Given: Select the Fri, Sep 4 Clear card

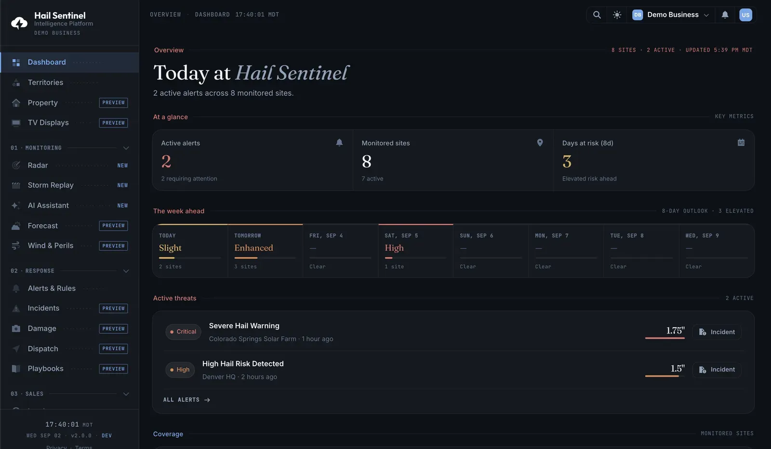Looking at the screenshot, I should pos(340,251).
